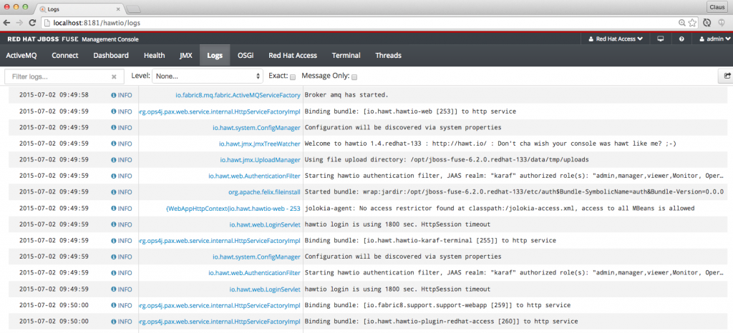733x333 pixels.
Task: Click the WebAppHttpContext logger link
Action: point(233,208)
